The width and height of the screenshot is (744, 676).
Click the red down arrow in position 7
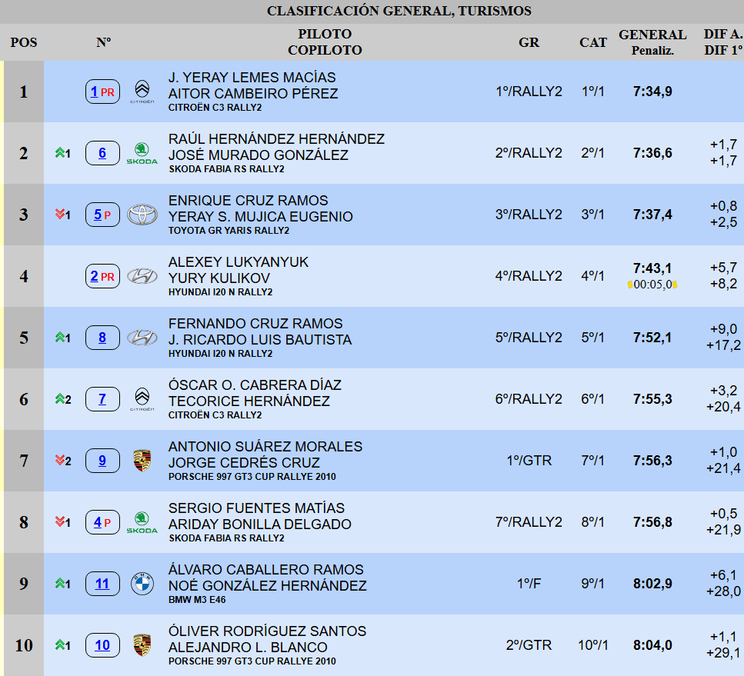click(60, 461)
